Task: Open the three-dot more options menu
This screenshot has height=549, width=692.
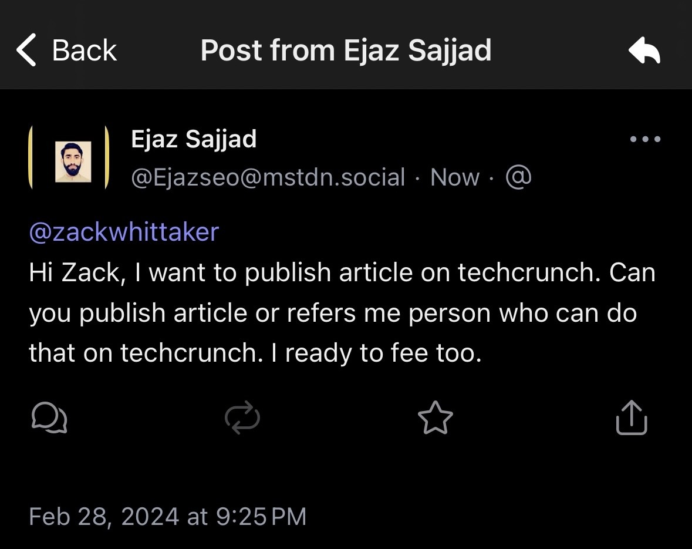Action: coord(644,139)
